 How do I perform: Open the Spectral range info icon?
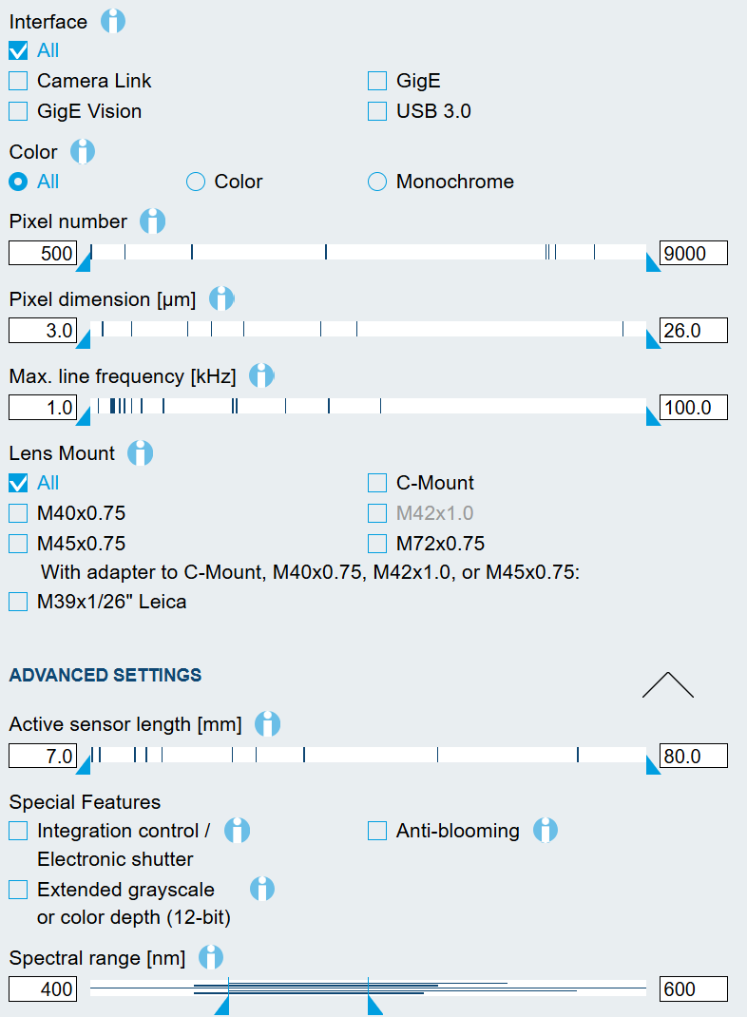point(211,957)
